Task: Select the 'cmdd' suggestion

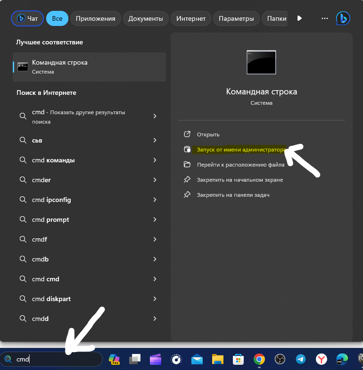Action: (90, 319)
